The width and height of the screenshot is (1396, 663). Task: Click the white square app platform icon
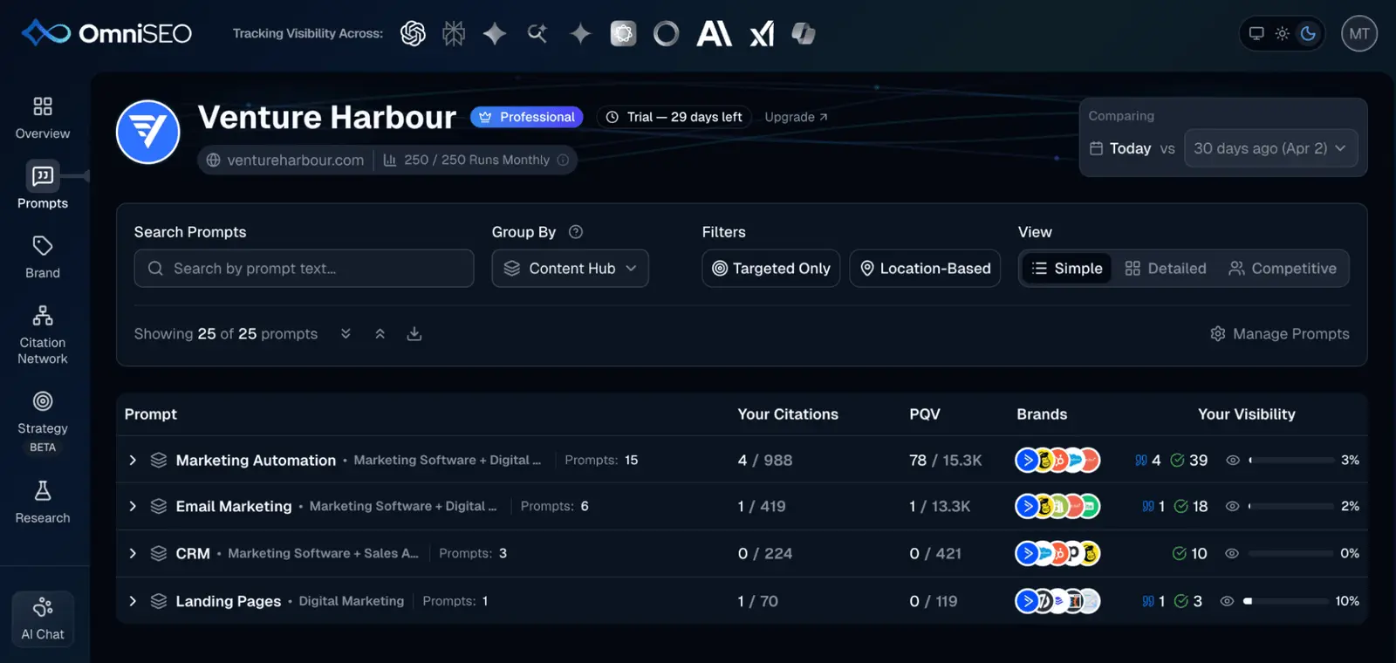pyautogui.click(x=623, y=34)
